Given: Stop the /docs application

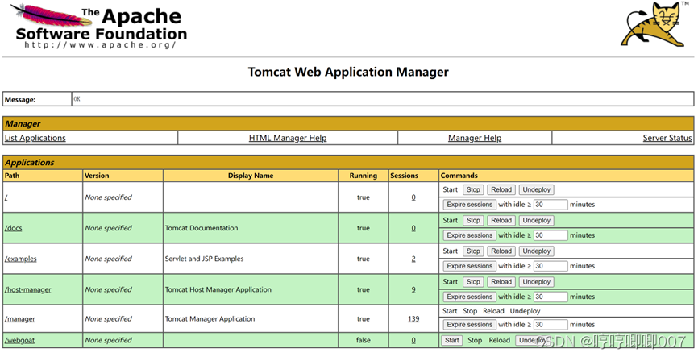Looking at the screenshot, I should coord(473,220).
